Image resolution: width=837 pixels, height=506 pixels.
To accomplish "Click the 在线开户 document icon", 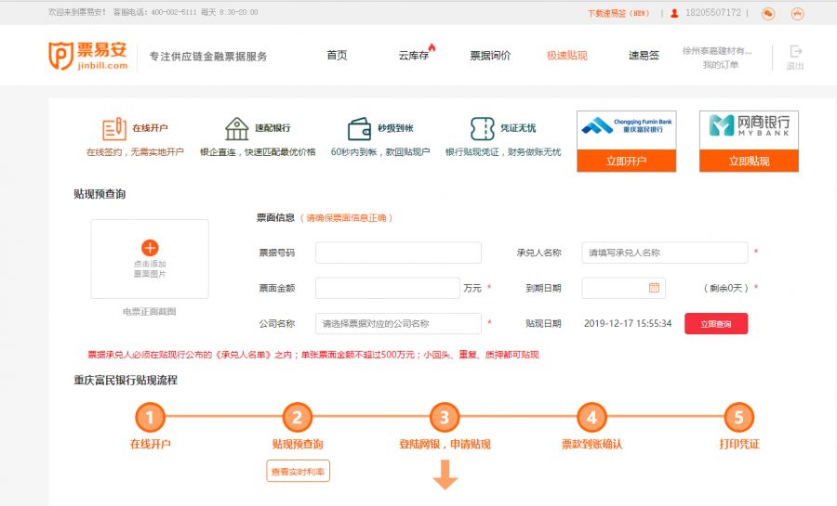I will [114, 128].
